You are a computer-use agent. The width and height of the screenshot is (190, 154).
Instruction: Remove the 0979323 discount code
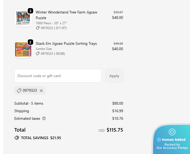click(x=41, y=91)
